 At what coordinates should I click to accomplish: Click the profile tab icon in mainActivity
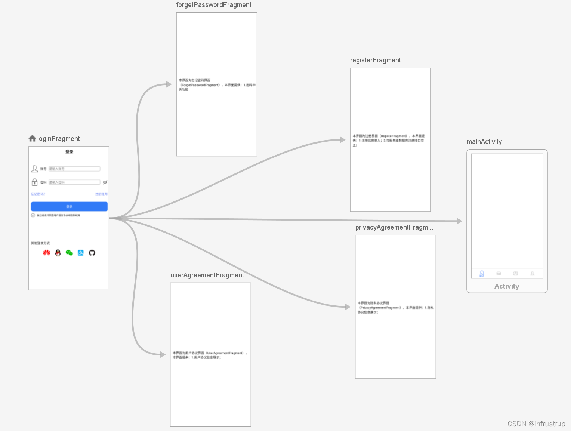532,274
